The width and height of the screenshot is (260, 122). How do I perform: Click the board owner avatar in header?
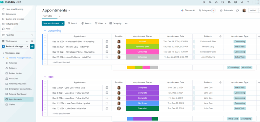[244, 10]
